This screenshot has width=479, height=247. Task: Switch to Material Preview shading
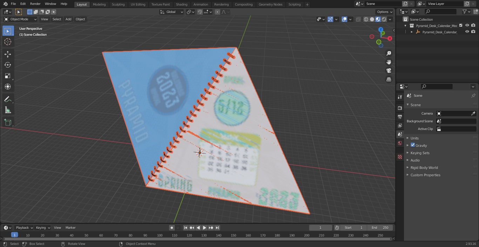tap(378, 19)
